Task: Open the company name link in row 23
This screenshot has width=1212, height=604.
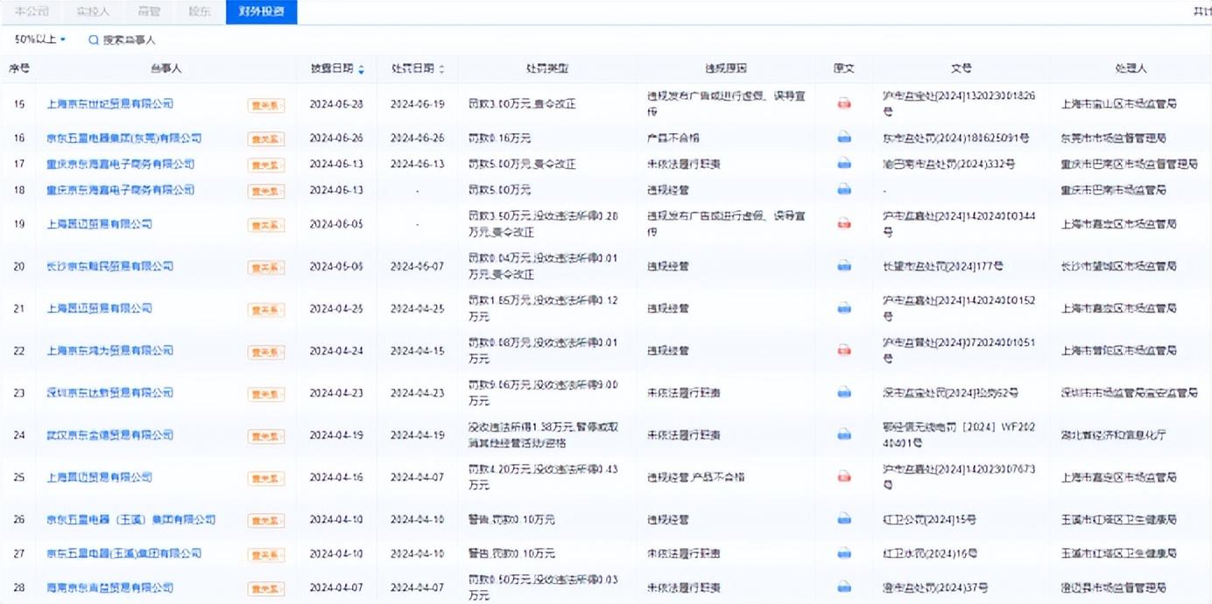Action: [x=109, y=392]
